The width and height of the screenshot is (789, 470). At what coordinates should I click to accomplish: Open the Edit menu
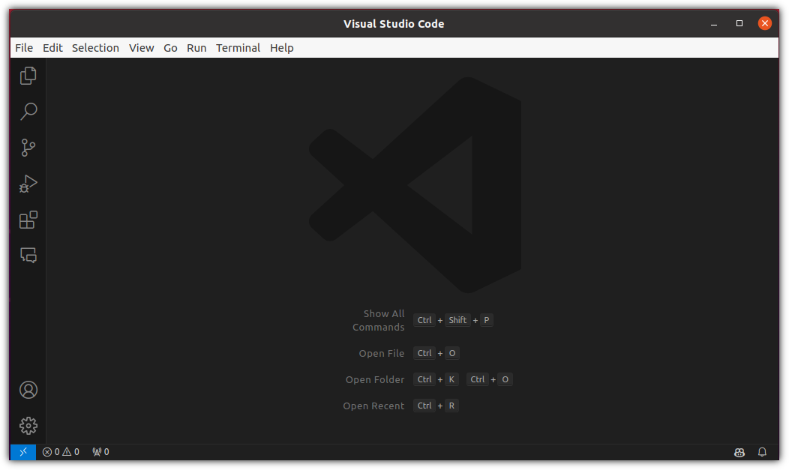tap(52, 48)
